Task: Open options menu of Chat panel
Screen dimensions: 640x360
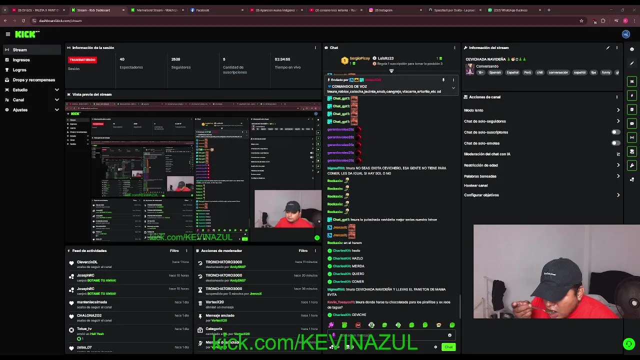Action: click(454, 47)
